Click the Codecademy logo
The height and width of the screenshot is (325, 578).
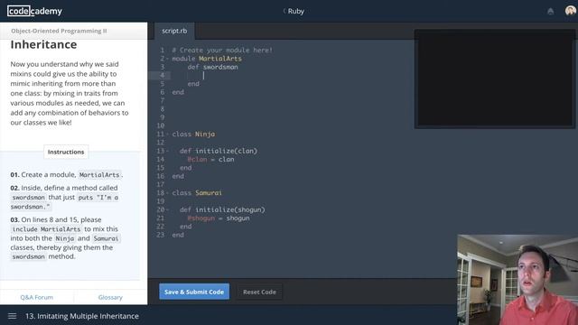pos(34,11)
